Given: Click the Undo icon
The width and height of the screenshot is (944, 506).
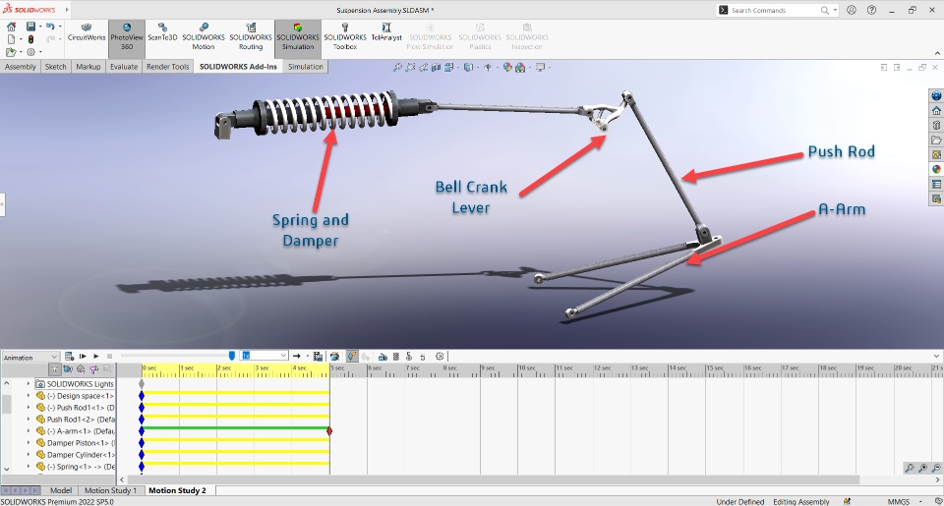Looking at the screenshot, I should click(50, 27).
